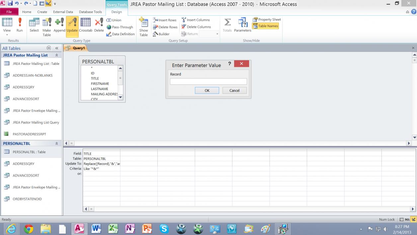Screen dimensions: 417x235
Task: Click the Criteria cell containing Like "*&*"
Action: point(102,169)
